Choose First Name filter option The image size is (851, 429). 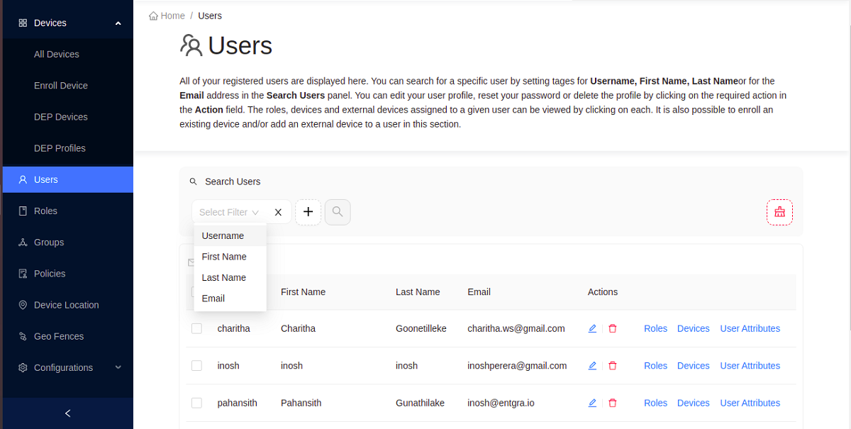[224, 257]
